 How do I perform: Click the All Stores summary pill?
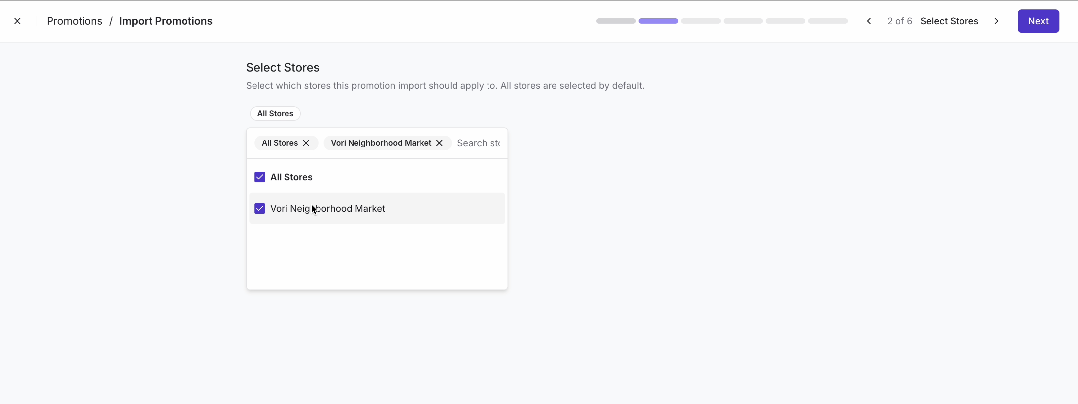tap(275, 114)
